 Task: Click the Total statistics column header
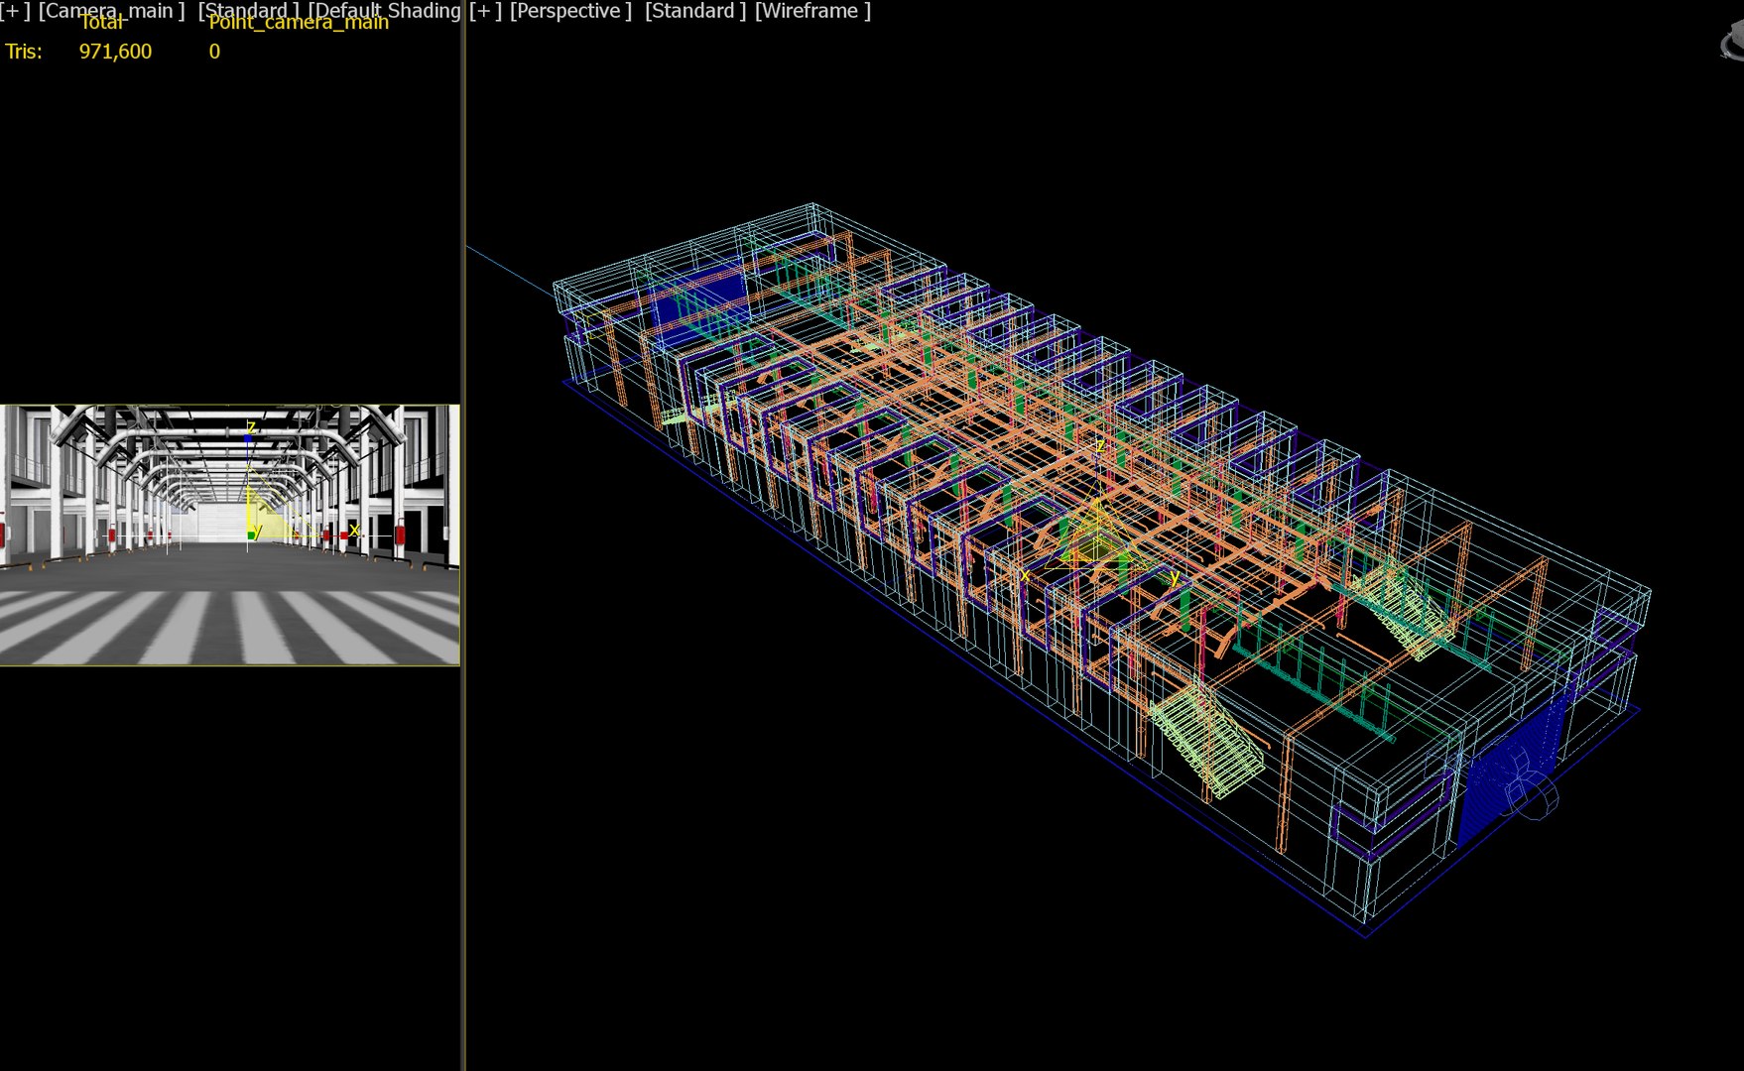tap(102, 23)
